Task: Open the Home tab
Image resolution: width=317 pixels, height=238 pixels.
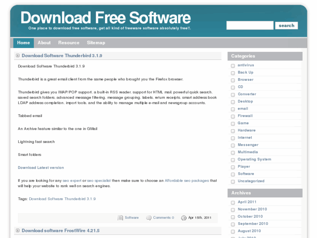Action: (x=24, y=43)
